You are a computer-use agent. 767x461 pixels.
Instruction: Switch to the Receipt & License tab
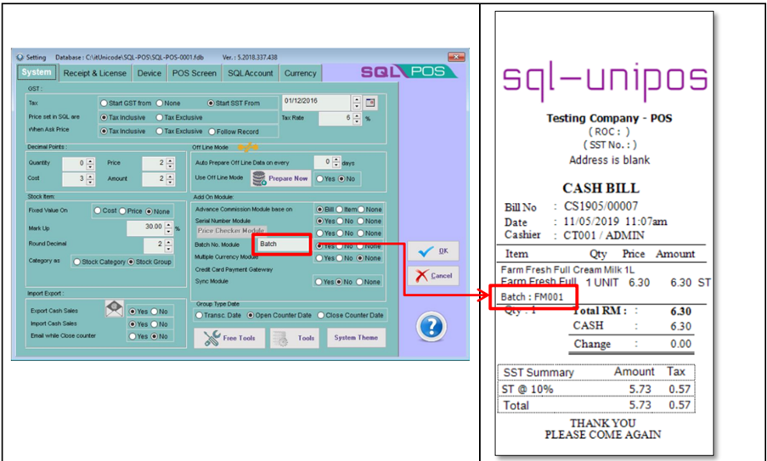[96, 73]
